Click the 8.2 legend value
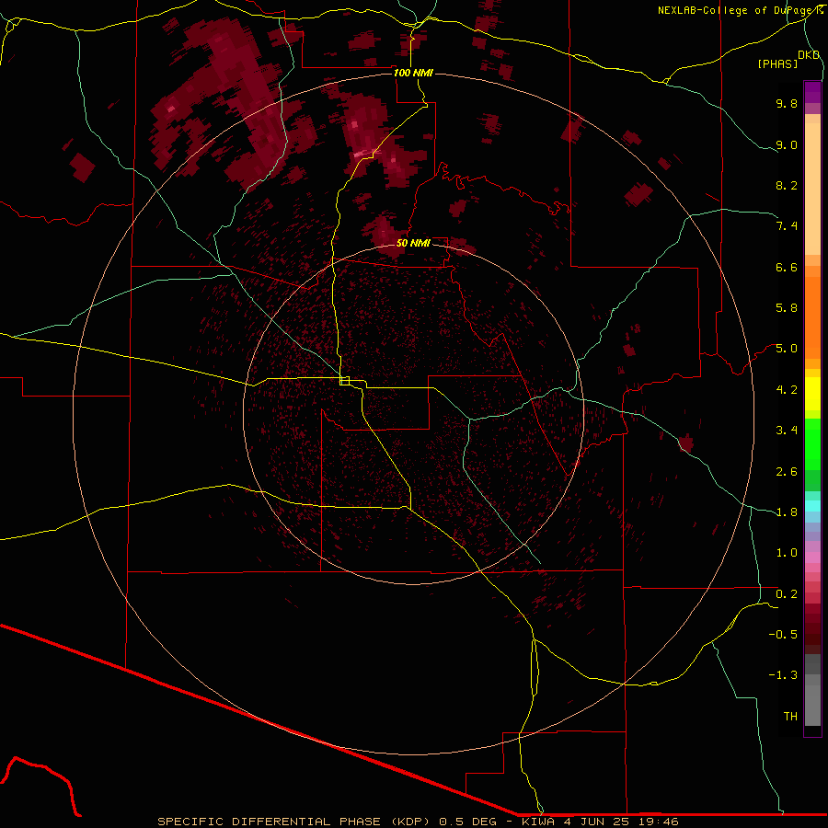 (x=787, y=185)
